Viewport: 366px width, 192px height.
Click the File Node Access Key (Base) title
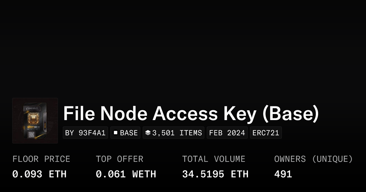pos(191,113)
